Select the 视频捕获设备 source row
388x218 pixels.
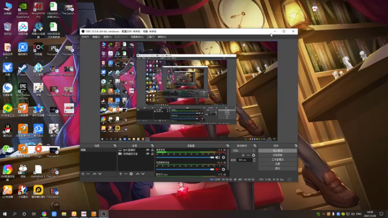tap(136, 154)
